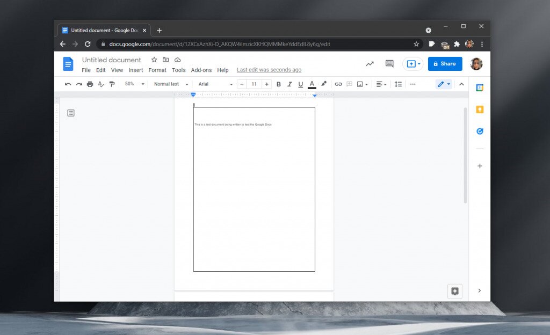Screen dimensions: 550x335
Task: Enable italic formatting
Action: [290, 84]
